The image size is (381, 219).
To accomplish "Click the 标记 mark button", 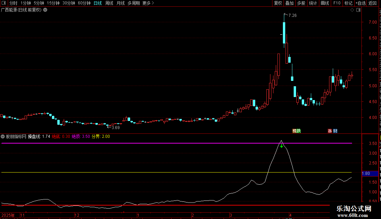I will [x=348, y=3].
